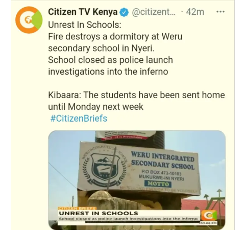
Task: Click the Weru Intergrated Secondary School sign text
Action: pos(163,161)
